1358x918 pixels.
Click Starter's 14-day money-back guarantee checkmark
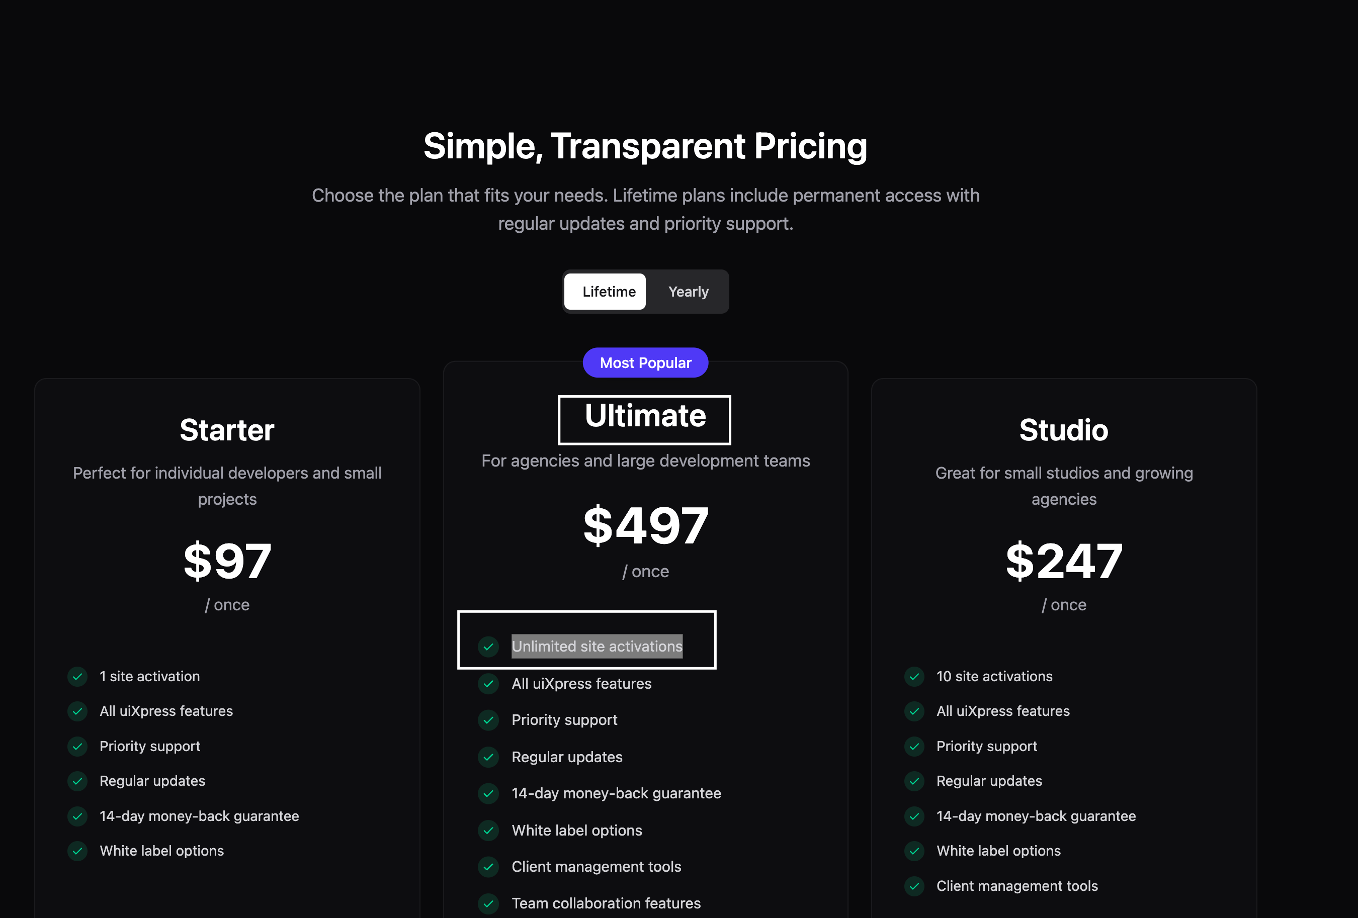tap(77, 816)
